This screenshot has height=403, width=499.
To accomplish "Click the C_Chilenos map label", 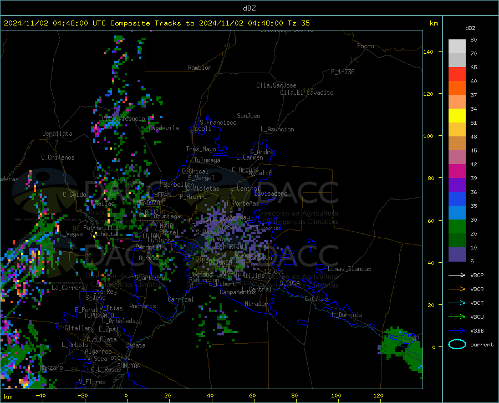I will tap(58, 157).
